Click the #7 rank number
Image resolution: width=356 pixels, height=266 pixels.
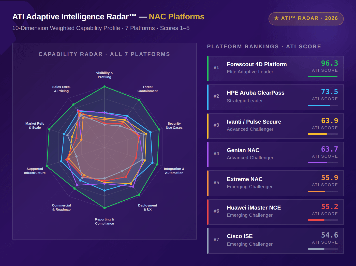[x=216, y=240]
